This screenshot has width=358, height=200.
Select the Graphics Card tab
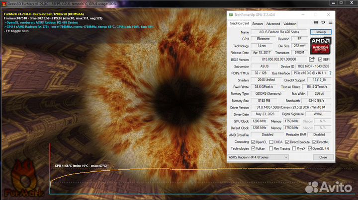click(x=239, y=23)
